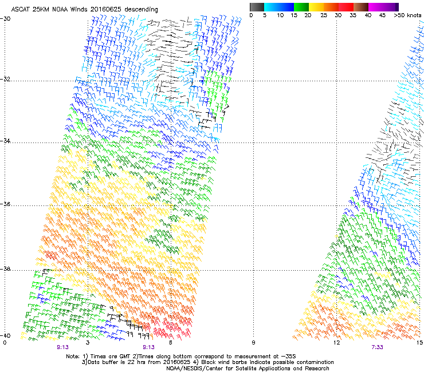Click the '25' legend label

324,15
